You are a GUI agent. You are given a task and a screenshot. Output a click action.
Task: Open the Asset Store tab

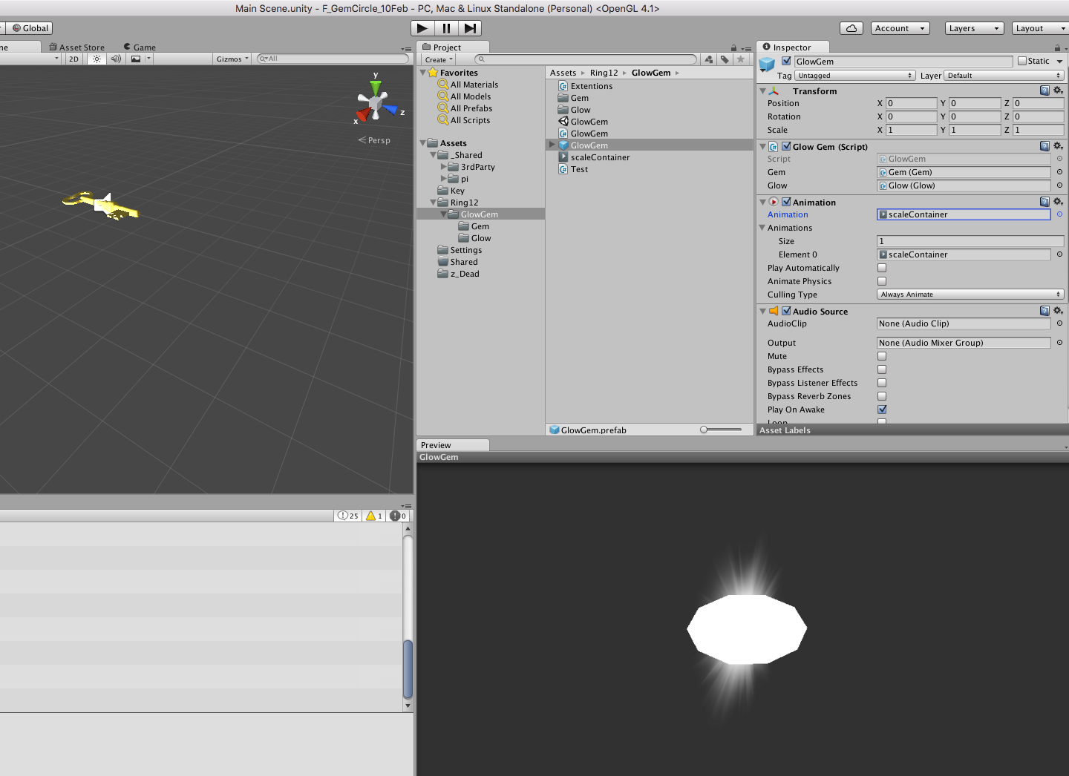pos(77,47)
